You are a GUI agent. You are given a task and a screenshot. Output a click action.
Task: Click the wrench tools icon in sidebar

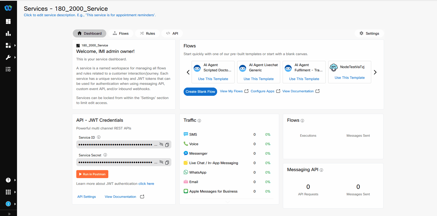click(8, 57)
